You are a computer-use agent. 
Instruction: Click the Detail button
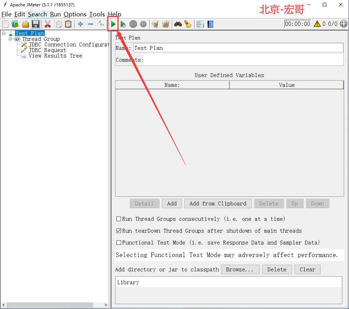coord(144,204)
